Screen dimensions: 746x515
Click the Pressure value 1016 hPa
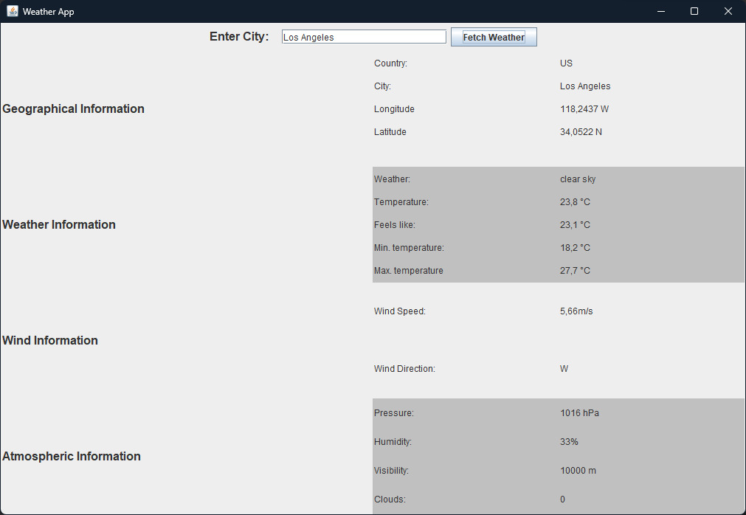click(x=579, y=413)
